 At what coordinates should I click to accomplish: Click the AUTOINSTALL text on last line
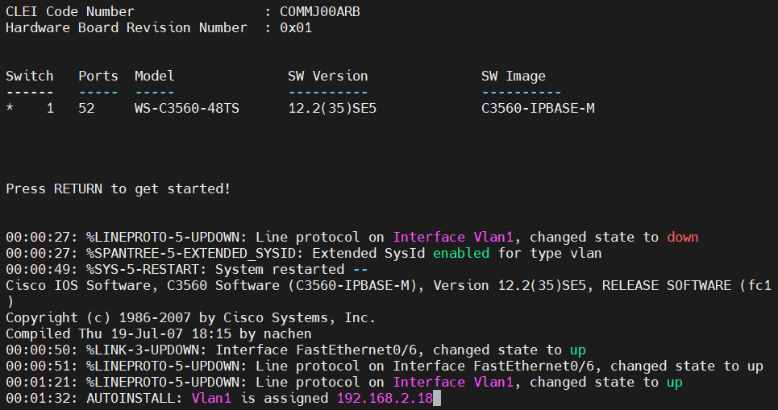coord(138,398)
